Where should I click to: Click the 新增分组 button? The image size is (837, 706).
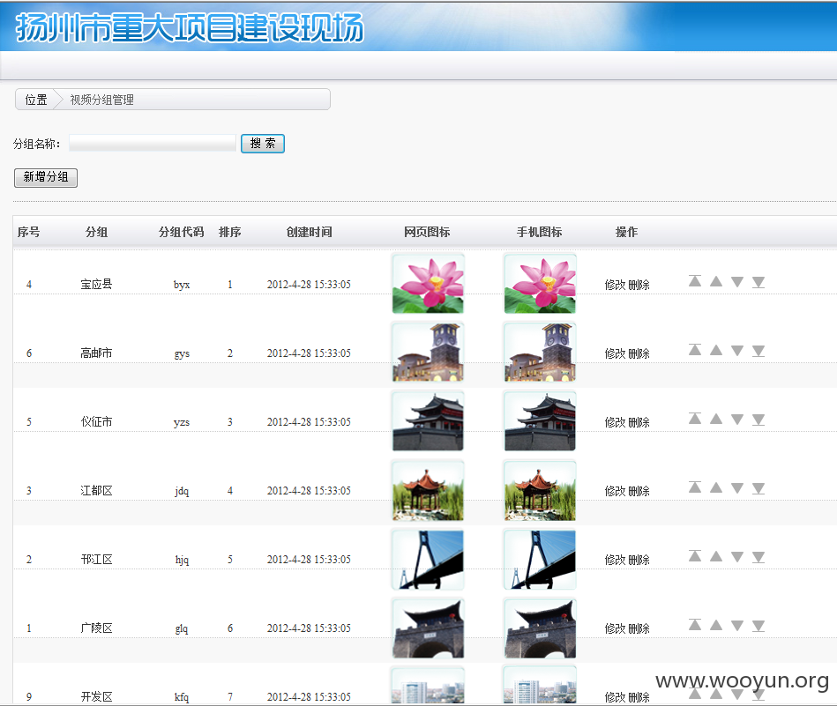tap(46, 178)
